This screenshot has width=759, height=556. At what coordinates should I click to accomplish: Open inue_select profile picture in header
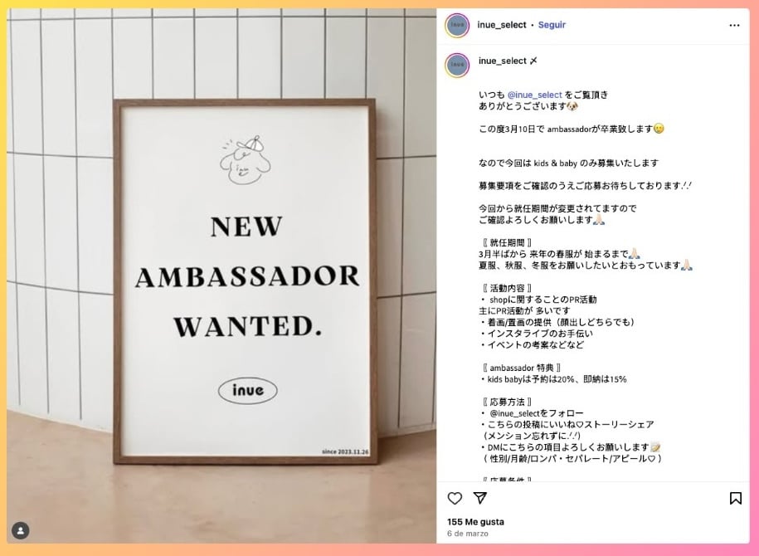tap(457, 25)
